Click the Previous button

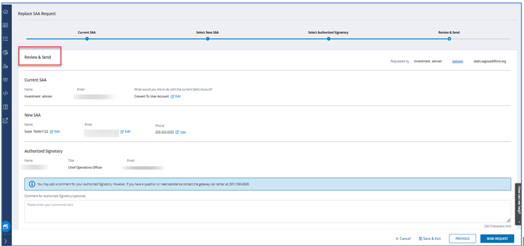click(462, 238)
